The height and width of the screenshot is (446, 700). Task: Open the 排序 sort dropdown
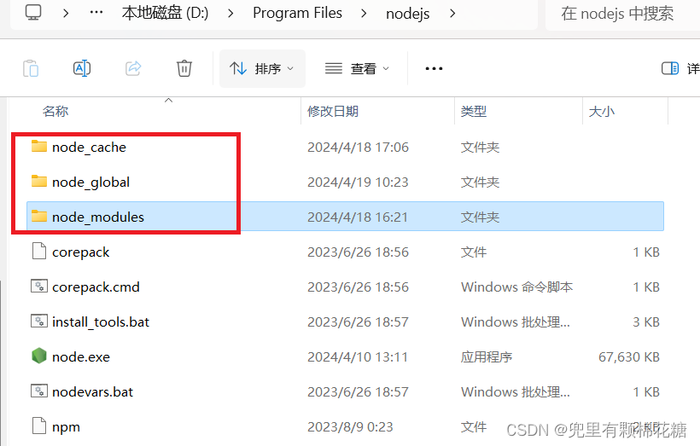[x=262, y=69]
